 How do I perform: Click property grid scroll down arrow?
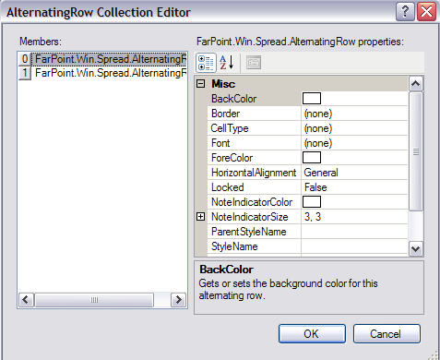[x=416, y=248]
